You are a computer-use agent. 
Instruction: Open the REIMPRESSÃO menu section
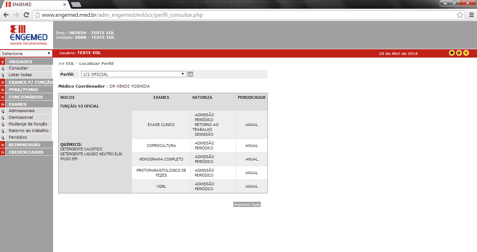click(x=24, y=145)
